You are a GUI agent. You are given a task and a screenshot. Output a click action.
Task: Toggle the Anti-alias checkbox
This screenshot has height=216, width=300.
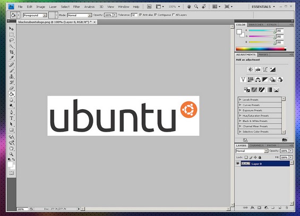140,15
